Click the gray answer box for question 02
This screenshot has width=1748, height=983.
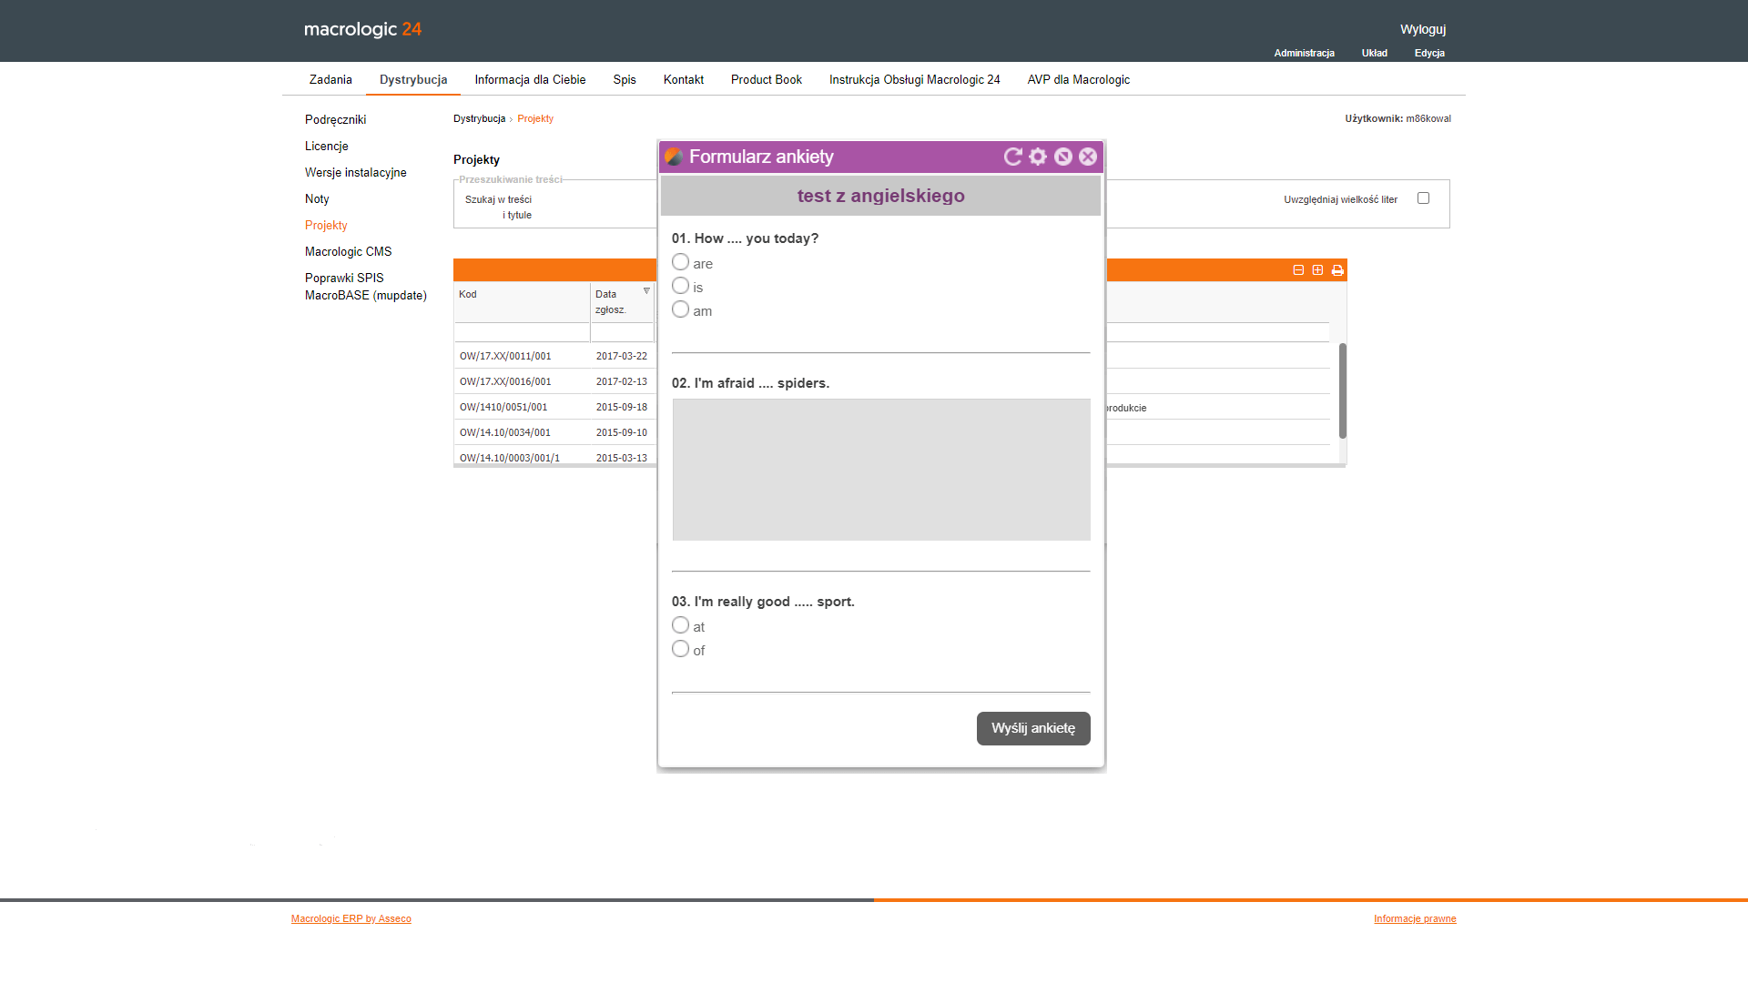[x=880, y=470]
